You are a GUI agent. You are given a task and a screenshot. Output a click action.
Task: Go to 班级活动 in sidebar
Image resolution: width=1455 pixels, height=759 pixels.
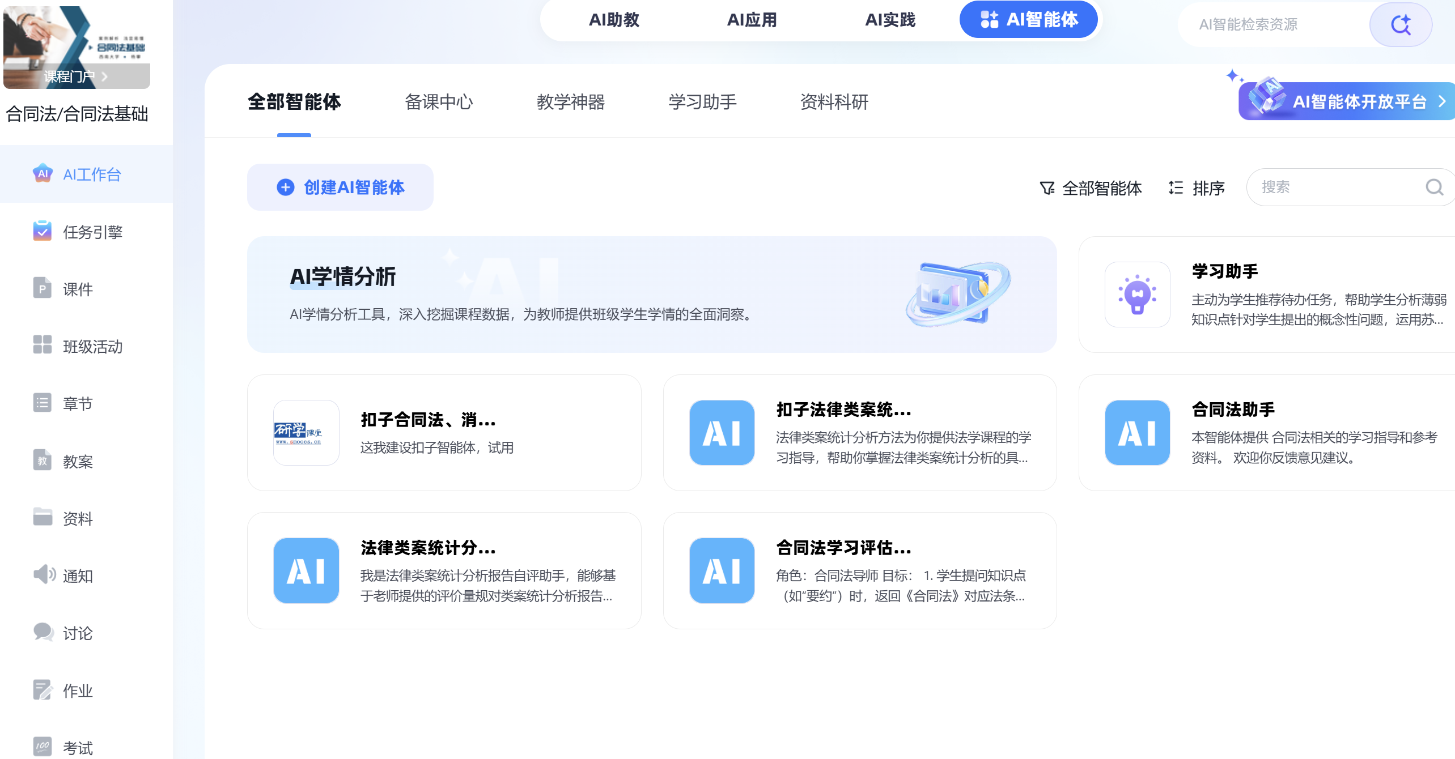click(x=92, y=347)
